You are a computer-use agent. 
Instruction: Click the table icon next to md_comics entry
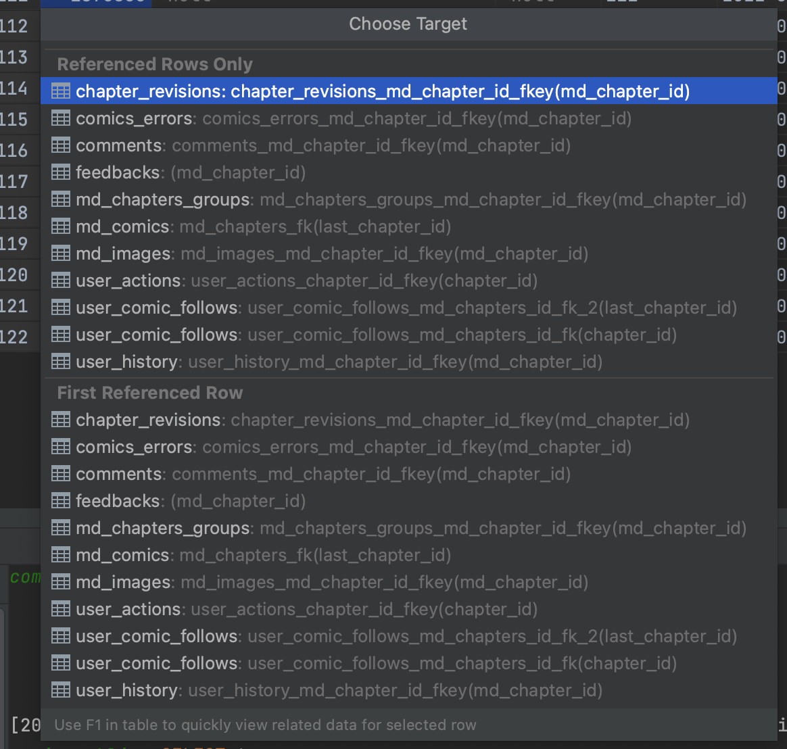60,226
